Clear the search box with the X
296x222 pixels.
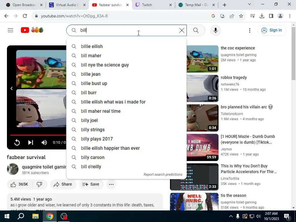182,30
